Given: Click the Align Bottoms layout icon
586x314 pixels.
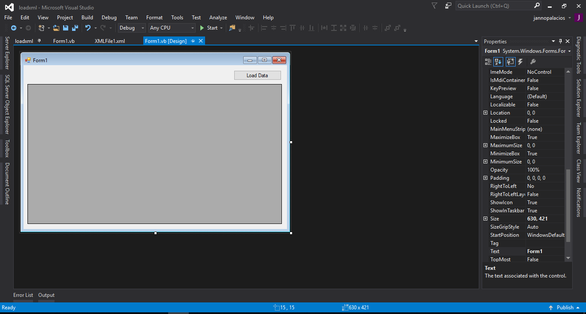Looking at the screenshot, I should pos(311,28).
